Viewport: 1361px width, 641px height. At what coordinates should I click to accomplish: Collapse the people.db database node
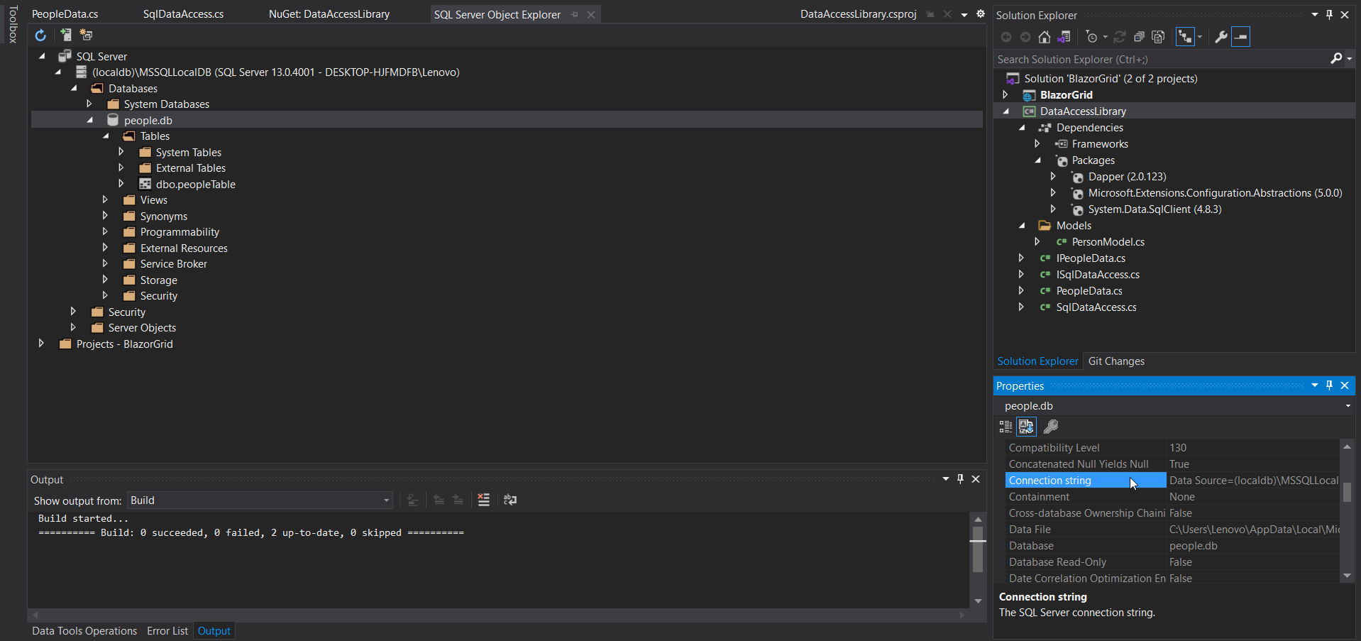tap(89, 120)
